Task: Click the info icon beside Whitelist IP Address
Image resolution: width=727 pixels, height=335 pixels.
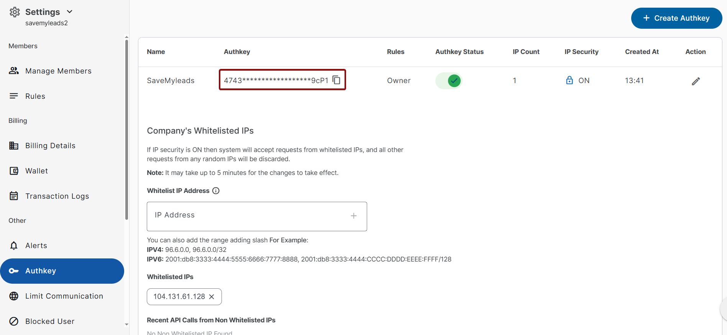Action: tap(216, 191)
